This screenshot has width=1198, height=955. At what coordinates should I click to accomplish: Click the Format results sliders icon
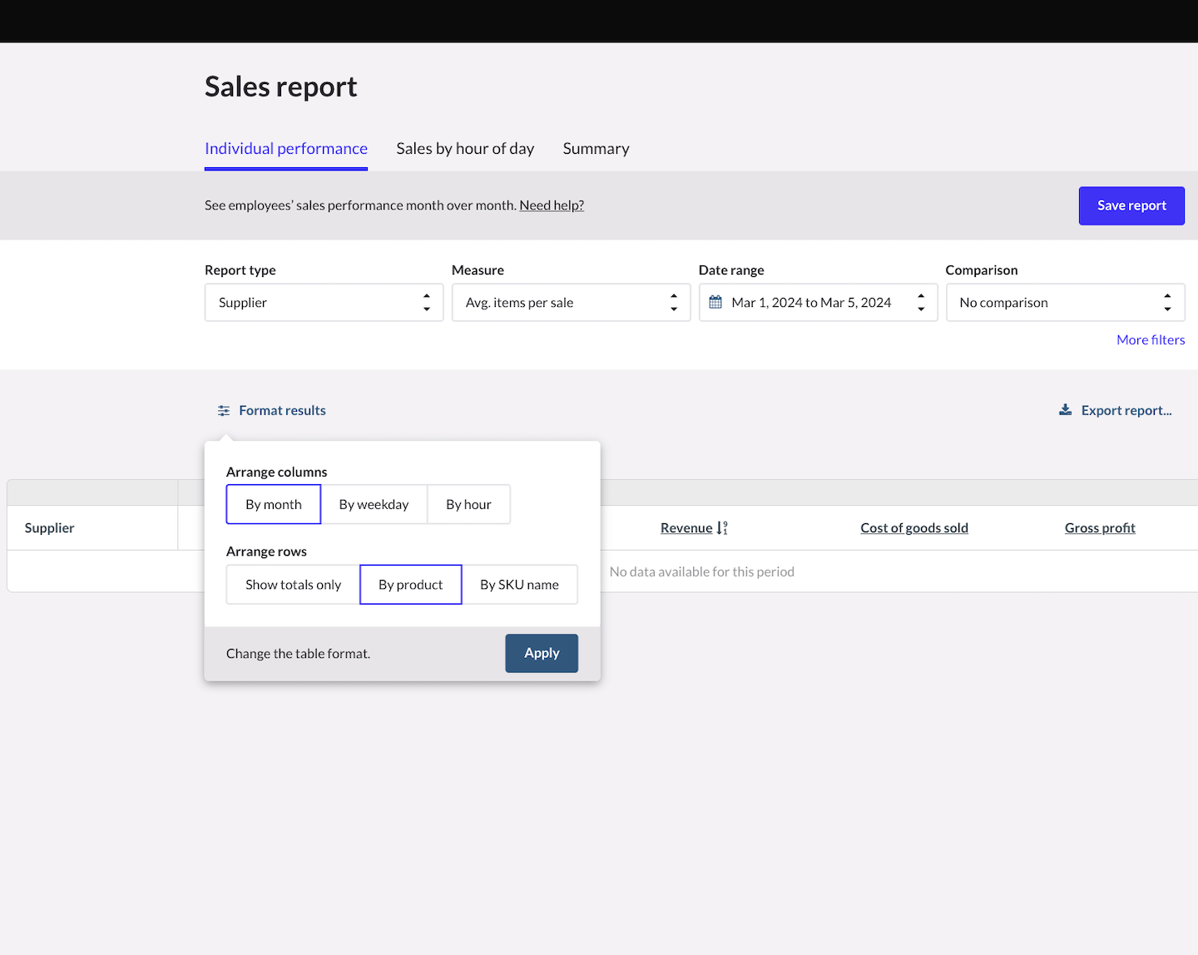pyautogui.click(x=224, y=411)
